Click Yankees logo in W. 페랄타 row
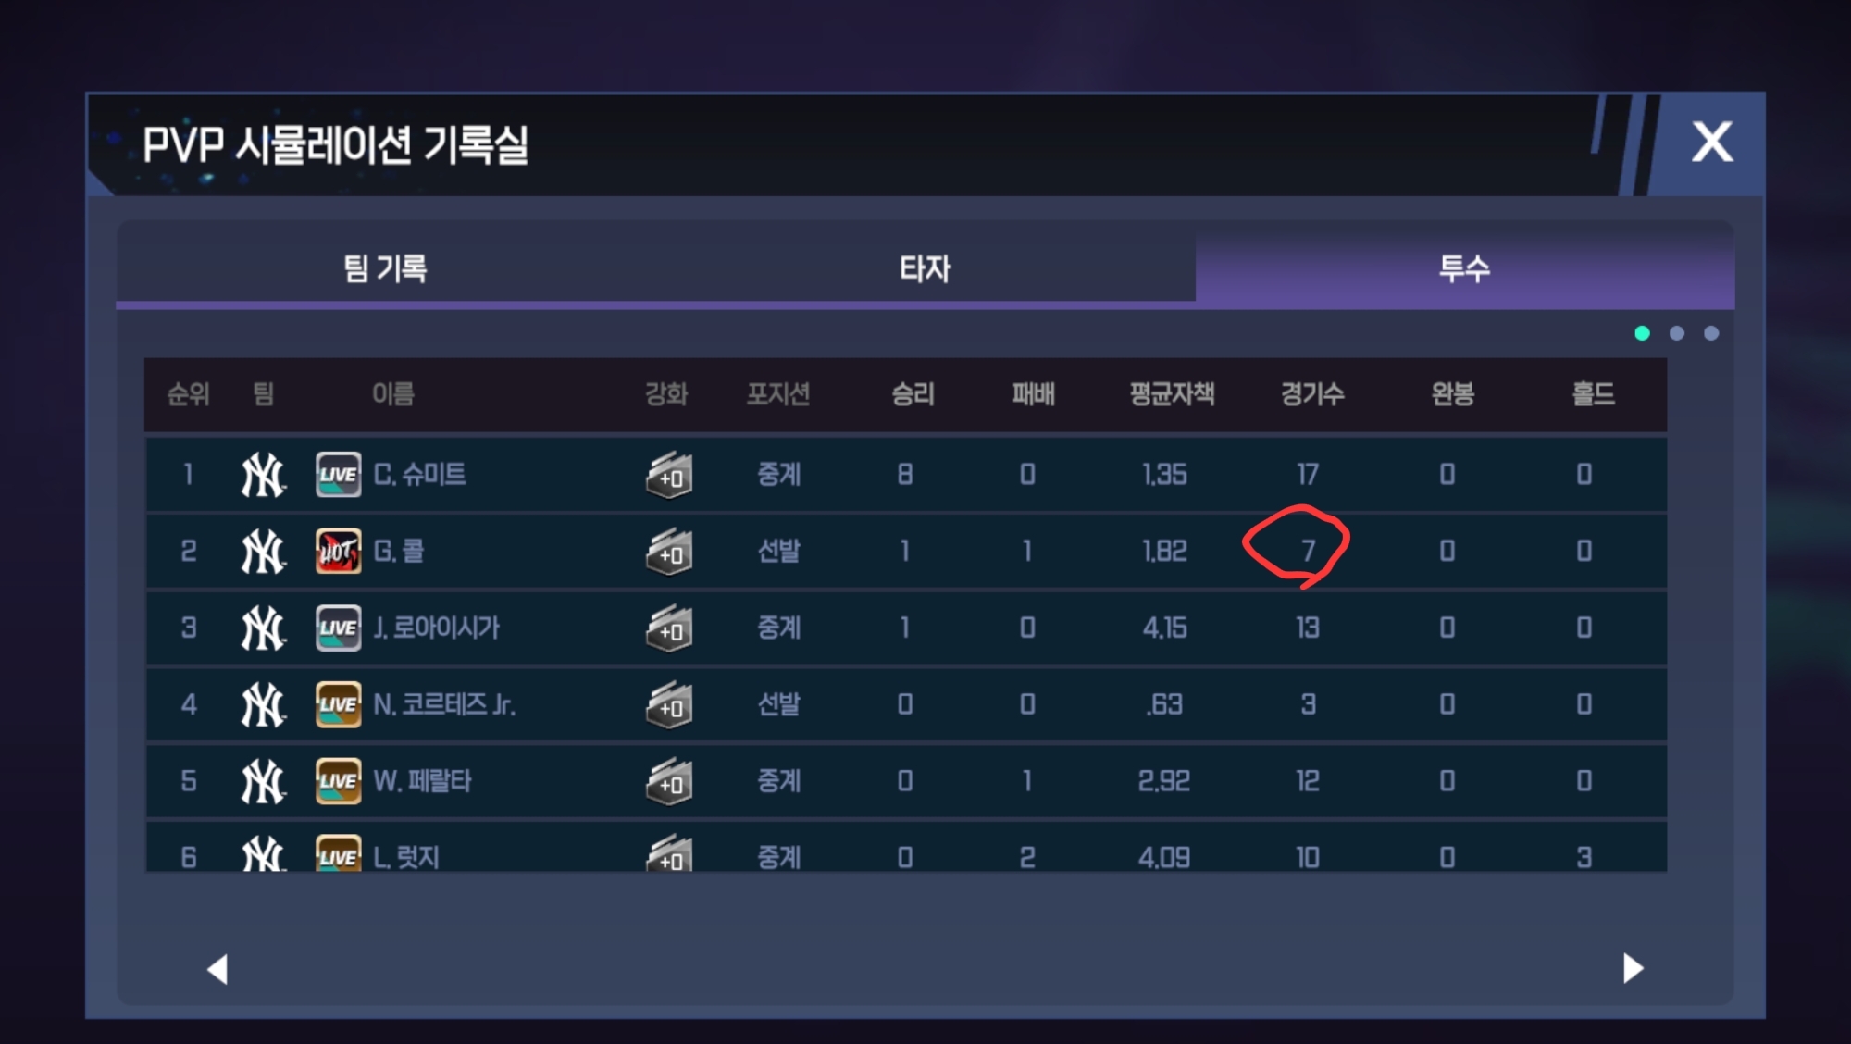 point(263,782)
